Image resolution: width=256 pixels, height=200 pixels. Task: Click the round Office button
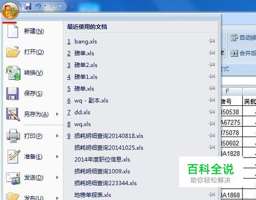pos(10,11)
